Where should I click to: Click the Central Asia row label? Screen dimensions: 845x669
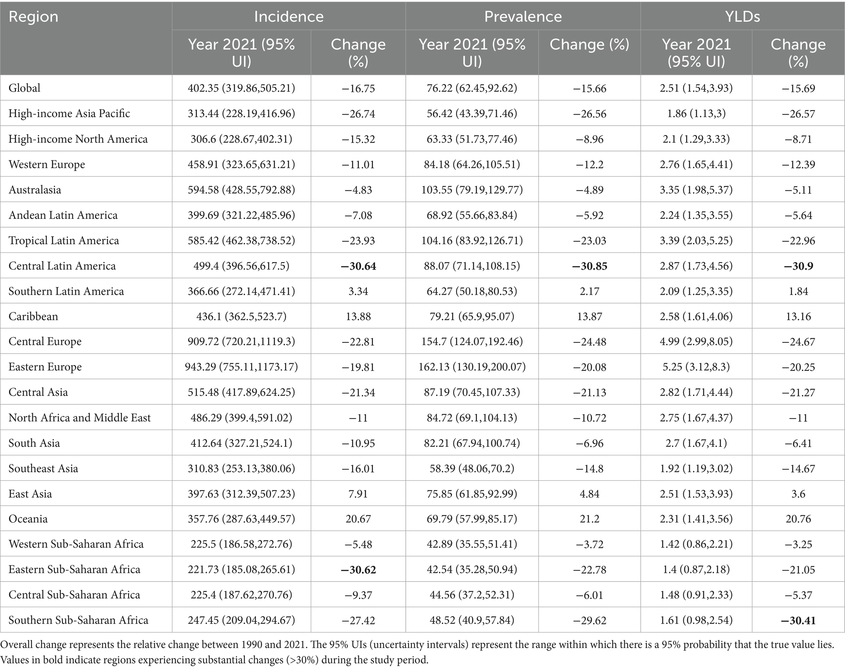tap(38, 392)
